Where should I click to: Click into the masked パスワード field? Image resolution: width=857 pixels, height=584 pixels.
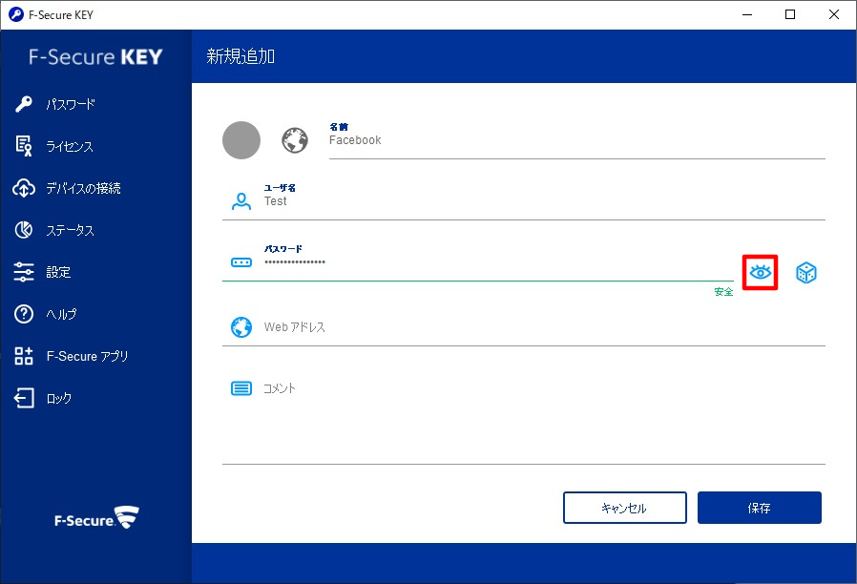pos(496,262)
